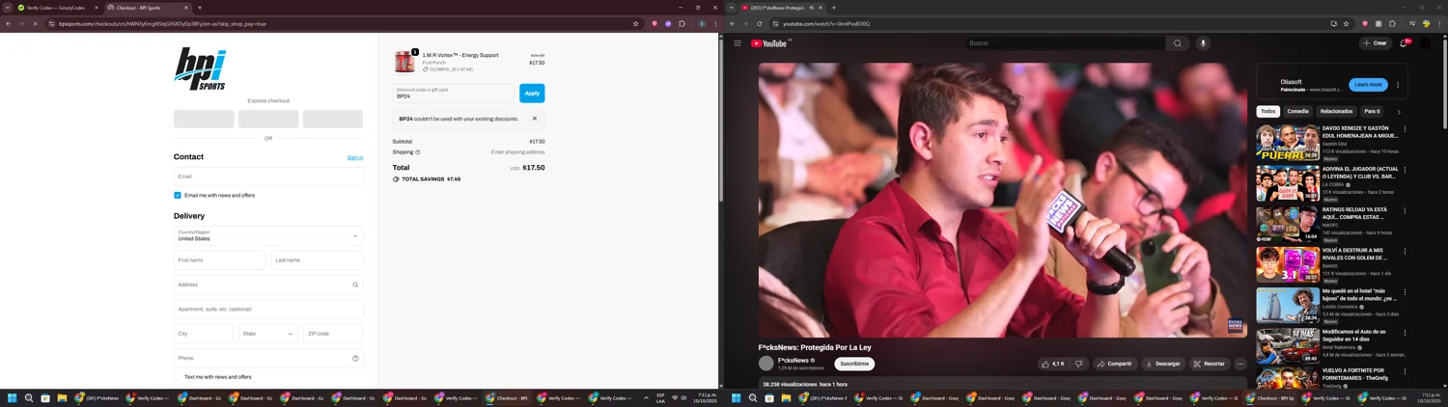Check Text me with news and offers

click(178, 377)
